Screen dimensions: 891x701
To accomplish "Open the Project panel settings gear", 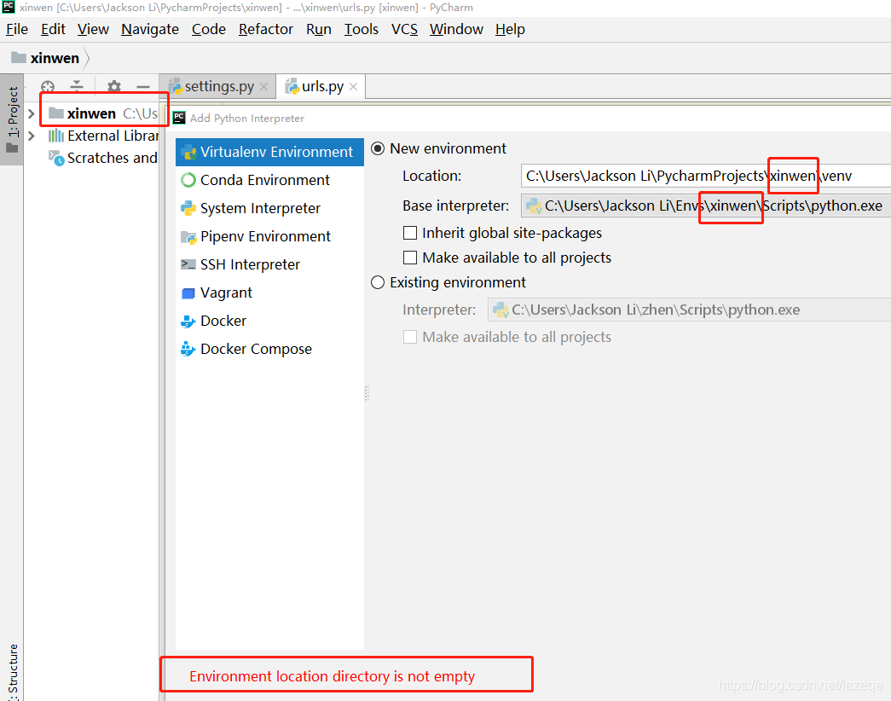I will point(113,86).
